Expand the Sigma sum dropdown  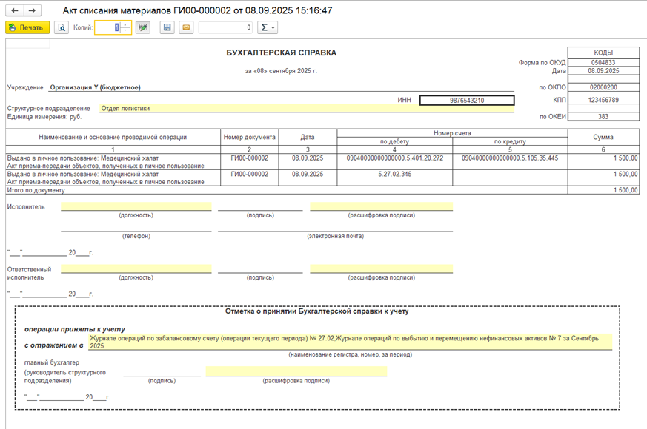coord(268,27)
